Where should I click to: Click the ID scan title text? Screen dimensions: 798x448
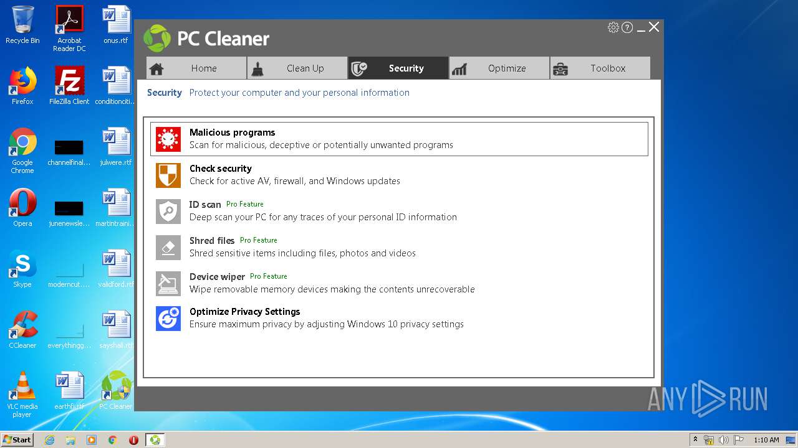tap(205, 205)
